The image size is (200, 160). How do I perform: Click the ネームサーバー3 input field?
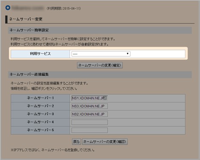click(x=89, y=114)
